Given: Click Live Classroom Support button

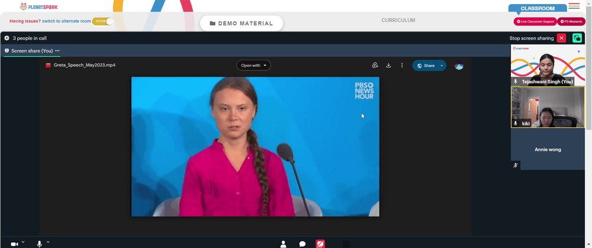Looking at the screenshot, I should click(535, 21).
